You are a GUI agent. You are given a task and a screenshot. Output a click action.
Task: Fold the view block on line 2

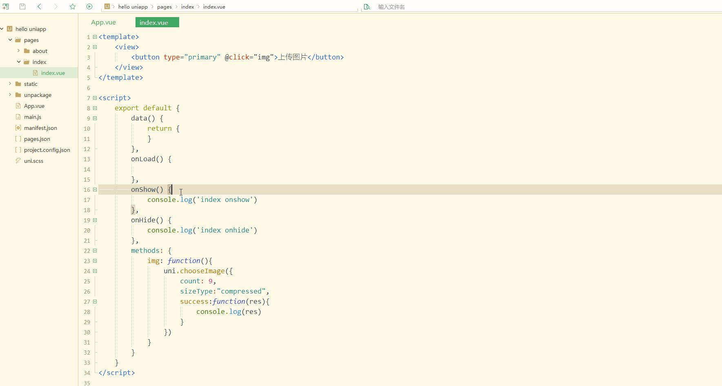[x=95, y=47]
